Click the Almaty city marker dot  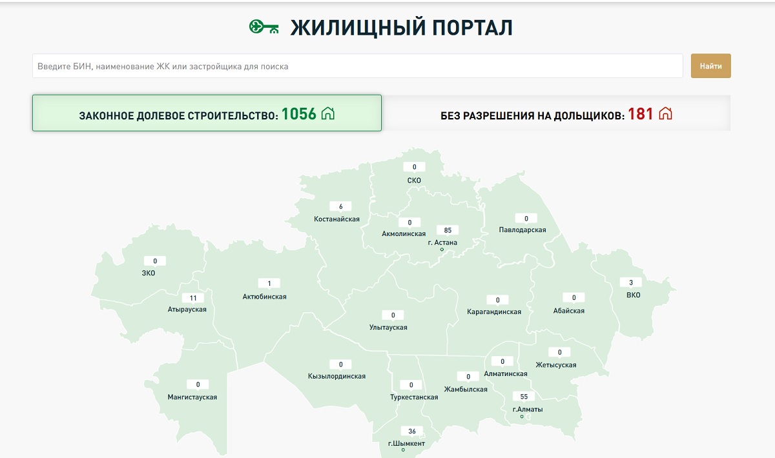coord(522,417)
